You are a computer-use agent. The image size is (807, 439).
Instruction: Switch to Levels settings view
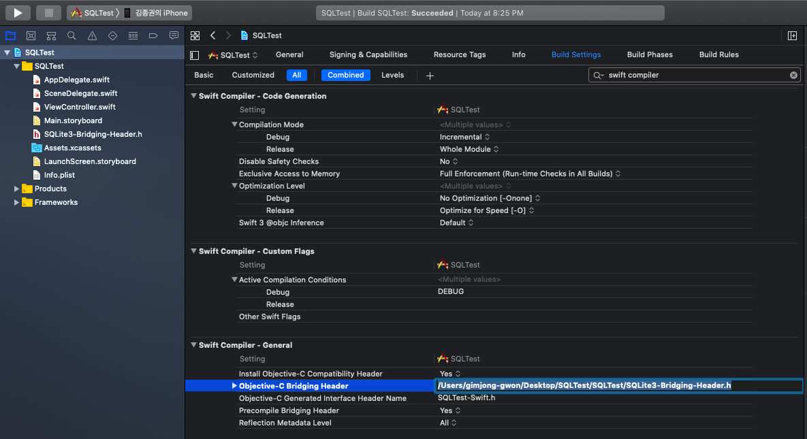392,75
